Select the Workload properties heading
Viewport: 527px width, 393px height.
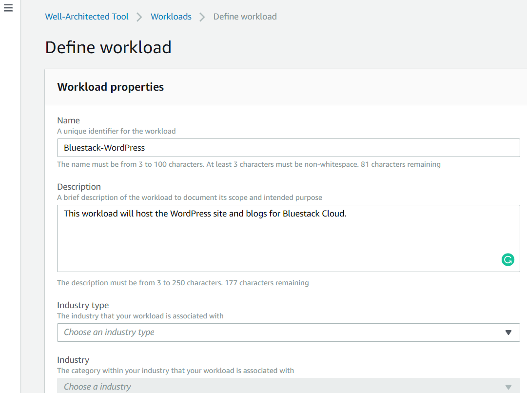point(110,87)
